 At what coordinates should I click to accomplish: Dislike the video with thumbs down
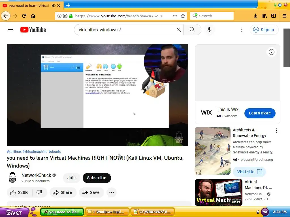(x=39, y=192)
